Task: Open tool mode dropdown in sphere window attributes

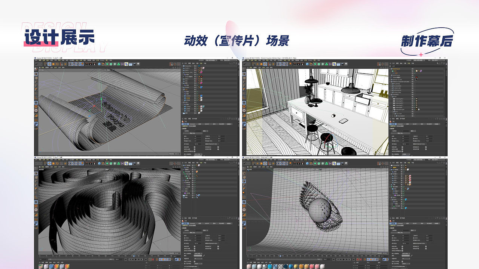Action: 413,231
